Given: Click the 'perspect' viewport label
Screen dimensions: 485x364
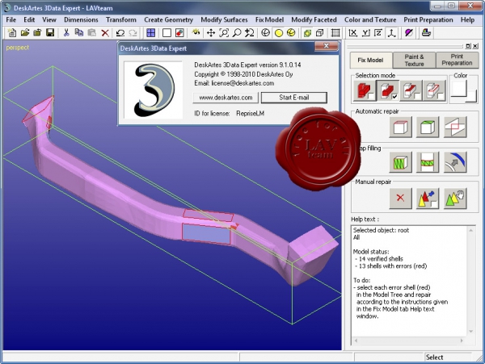Looking at the screenshot, I should click(x=17, y=48).
